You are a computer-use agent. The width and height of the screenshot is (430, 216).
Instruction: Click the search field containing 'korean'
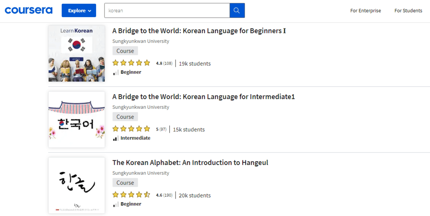[167, 10]
